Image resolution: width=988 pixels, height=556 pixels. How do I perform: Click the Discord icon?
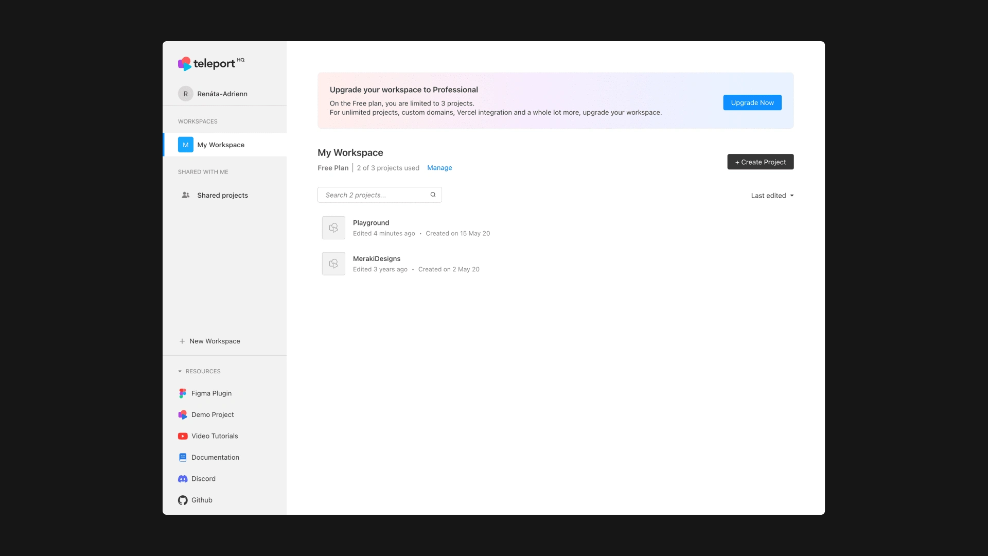tap(183, 479)
